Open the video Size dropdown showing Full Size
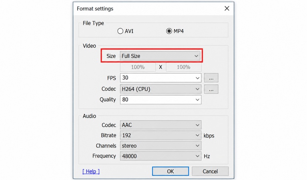 tap(161, 56)
